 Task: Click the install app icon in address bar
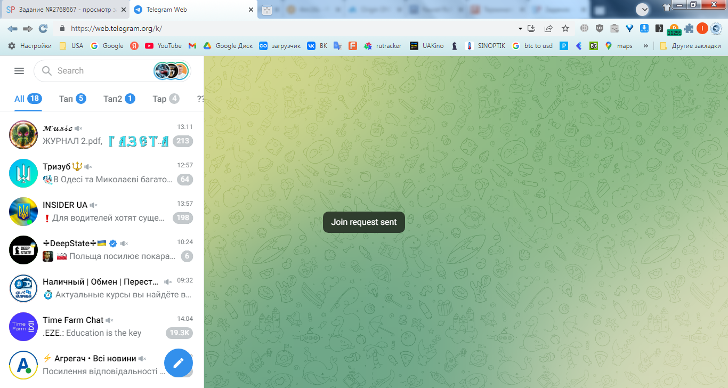tap(531, 29)
